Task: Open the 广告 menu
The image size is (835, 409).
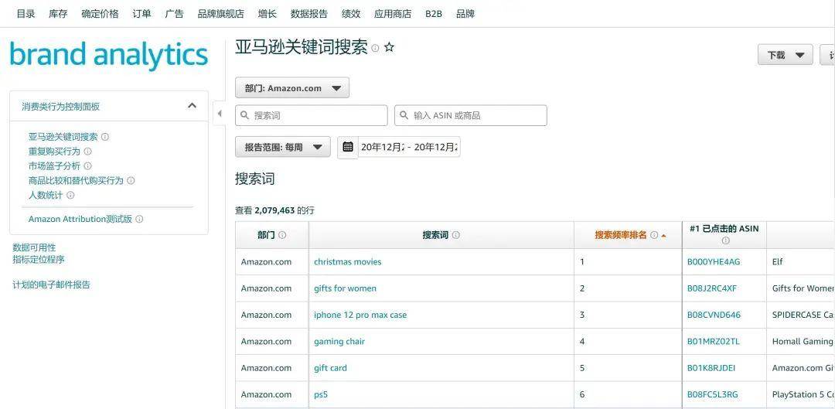Action: (174, 14)
